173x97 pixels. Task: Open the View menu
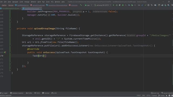9,2
